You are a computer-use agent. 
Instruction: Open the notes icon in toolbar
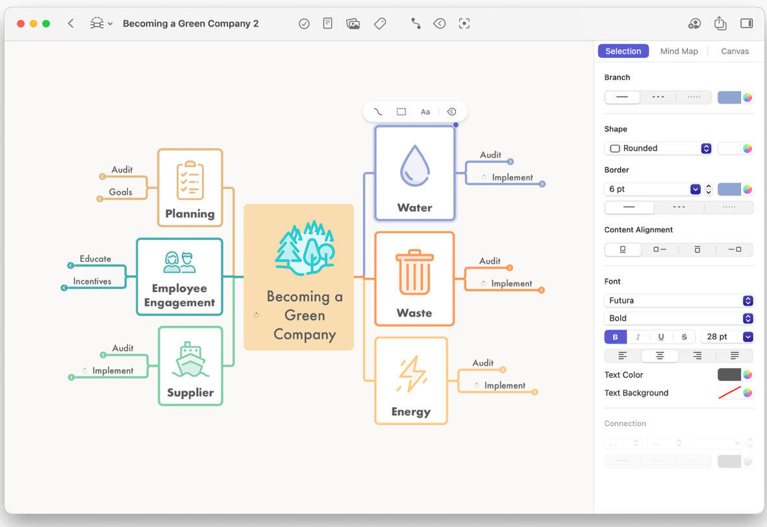328,23
